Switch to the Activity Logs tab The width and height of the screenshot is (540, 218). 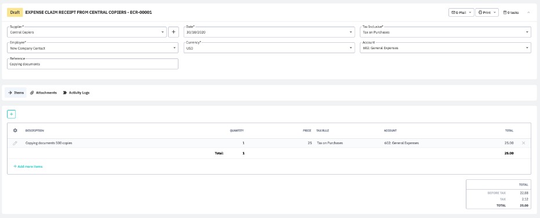(x=76, y=93)
